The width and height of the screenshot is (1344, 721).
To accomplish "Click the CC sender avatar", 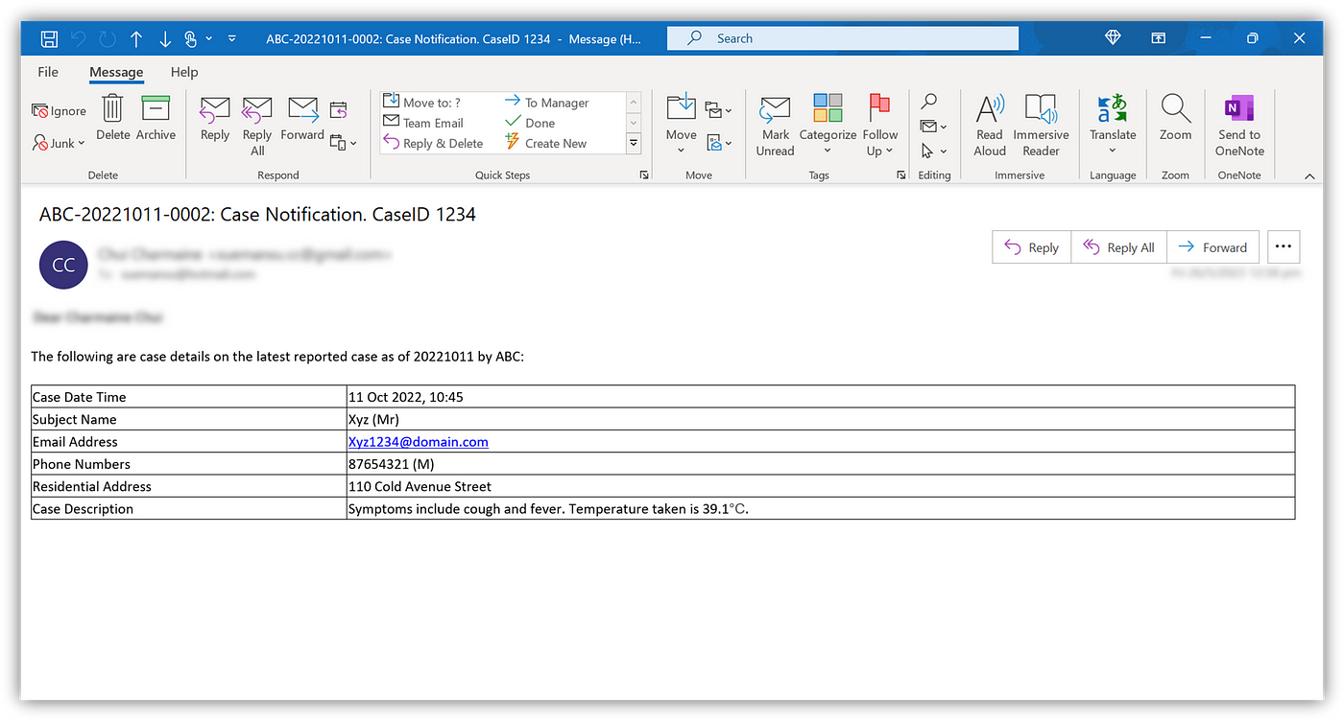I will point(63,265).
